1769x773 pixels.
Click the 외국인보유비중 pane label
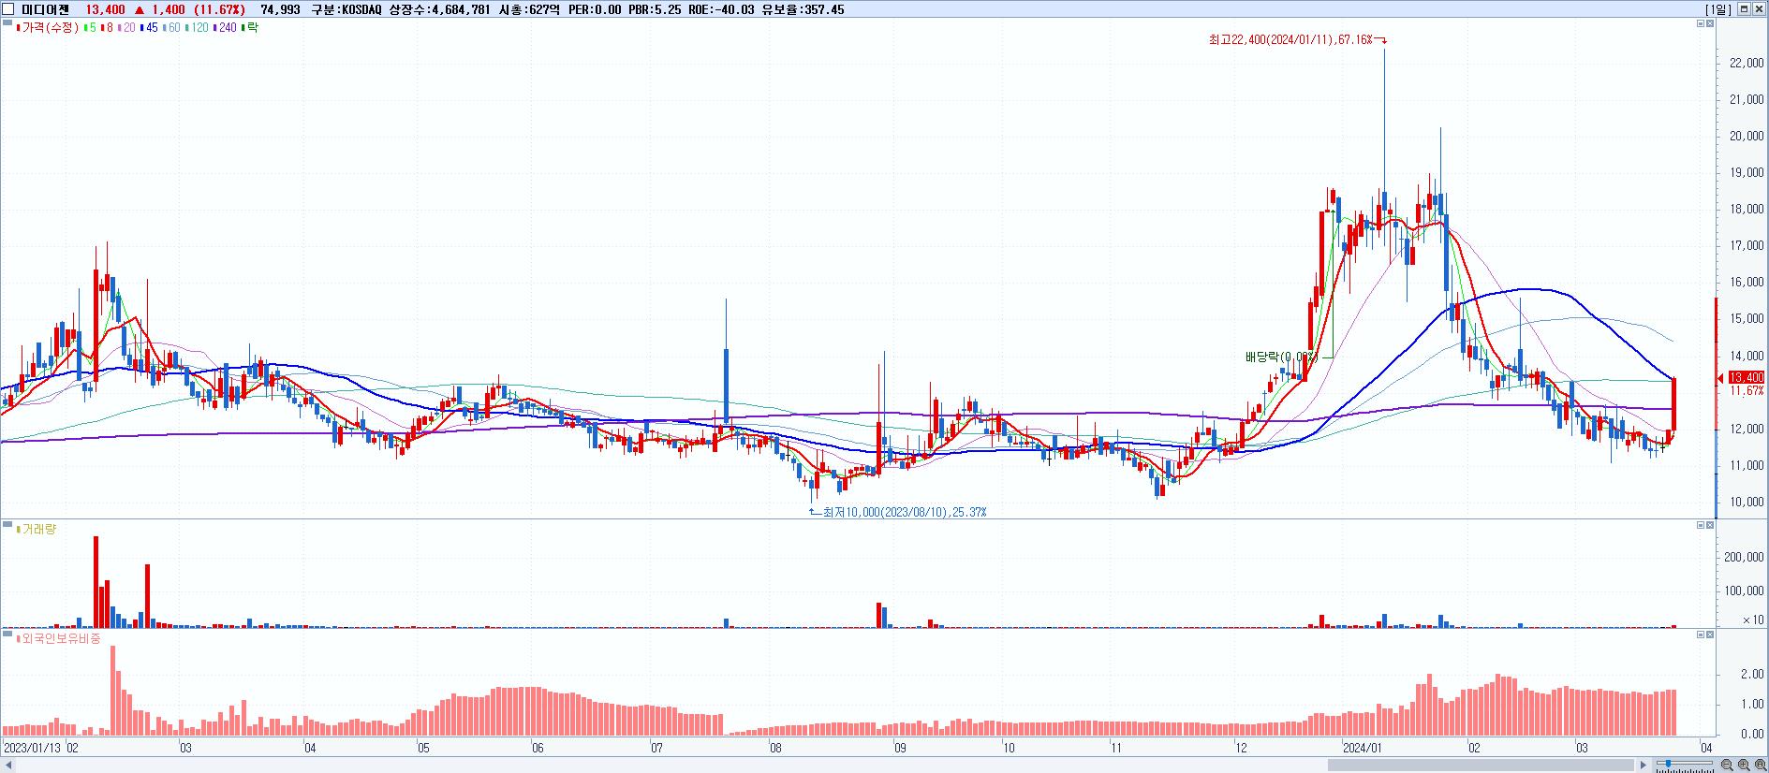tap(62, 638)
